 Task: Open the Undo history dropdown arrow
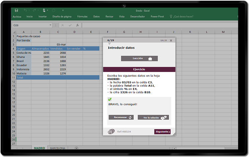(29, 11)
